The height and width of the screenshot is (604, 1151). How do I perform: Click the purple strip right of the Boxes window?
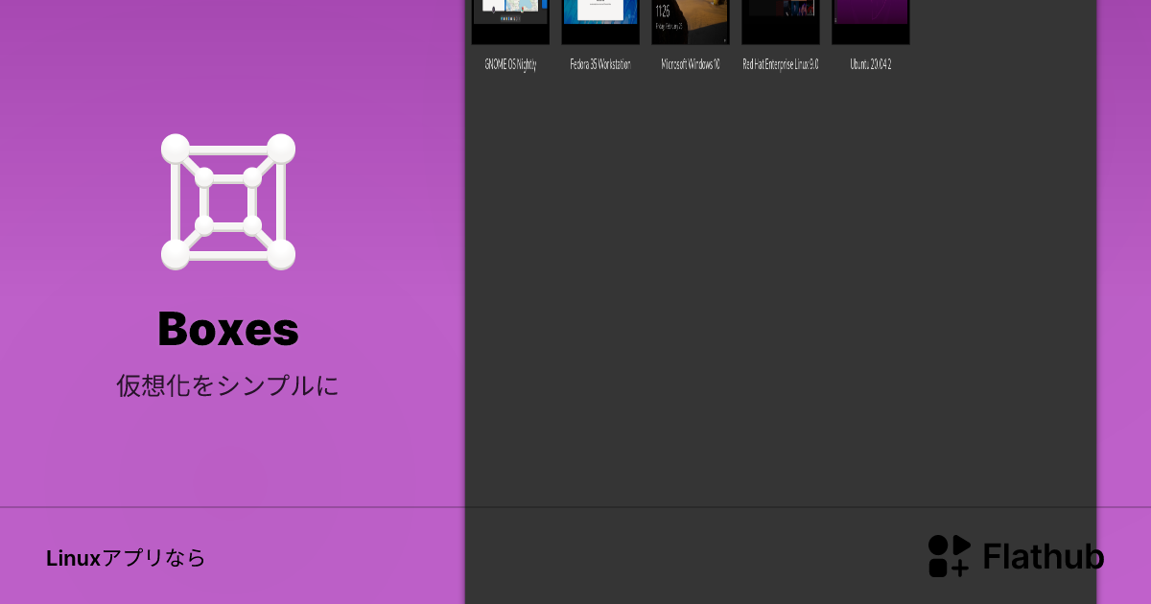click(1123, 288)
